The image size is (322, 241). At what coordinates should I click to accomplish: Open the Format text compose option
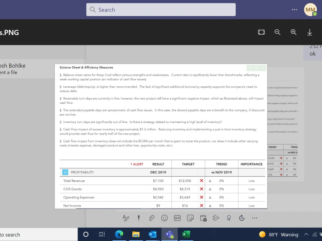point(126,218)
